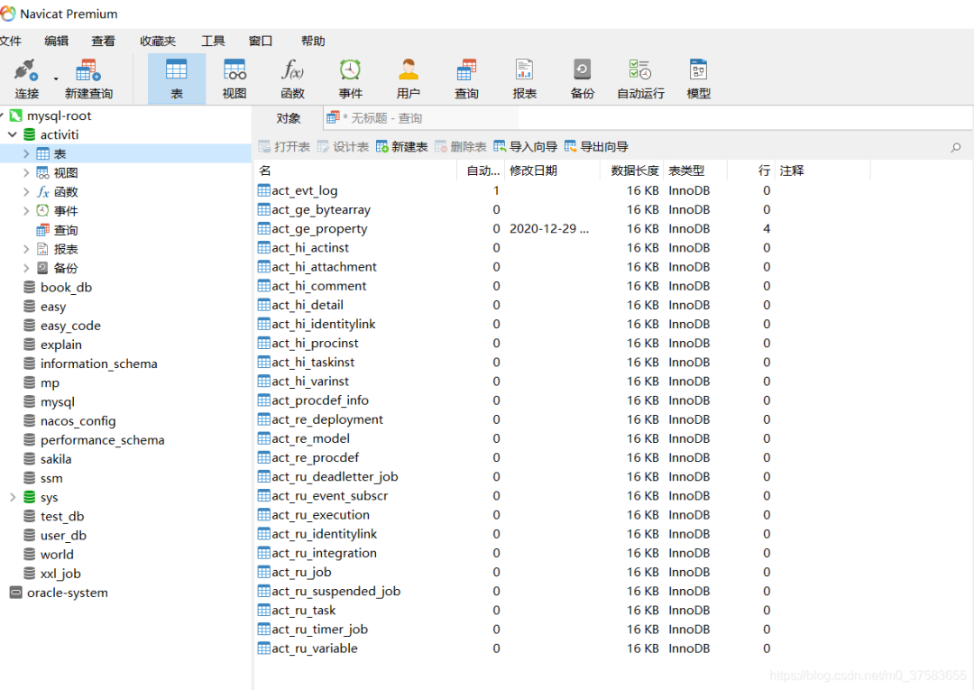Open the Model (模型) toolbar icon

(x=698, y=78)
